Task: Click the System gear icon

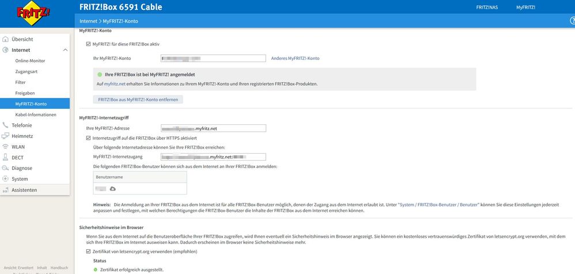Action: point(5,179)
